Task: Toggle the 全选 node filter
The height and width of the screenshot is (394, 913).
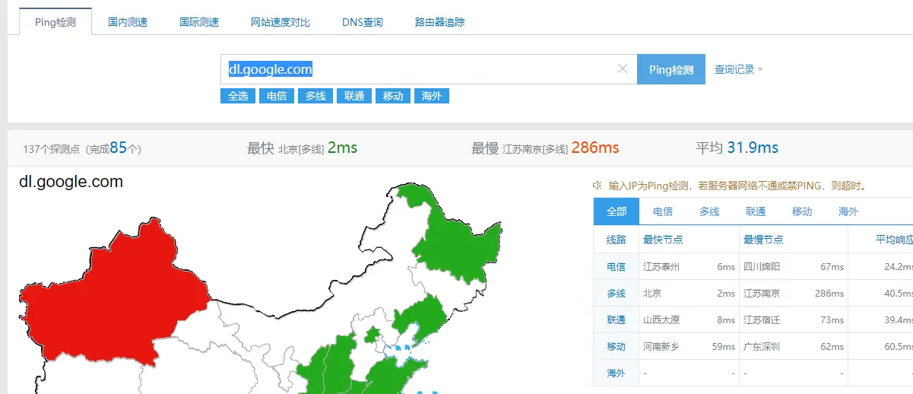Action: 238,96
